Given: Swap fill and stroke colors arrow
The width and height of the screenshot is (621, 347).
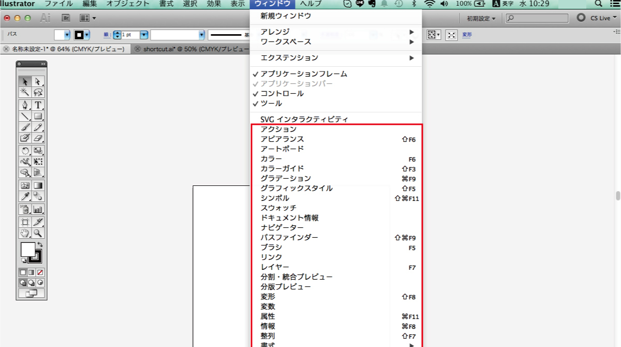Looking at the screenshot, I should (x=40, y=244).
